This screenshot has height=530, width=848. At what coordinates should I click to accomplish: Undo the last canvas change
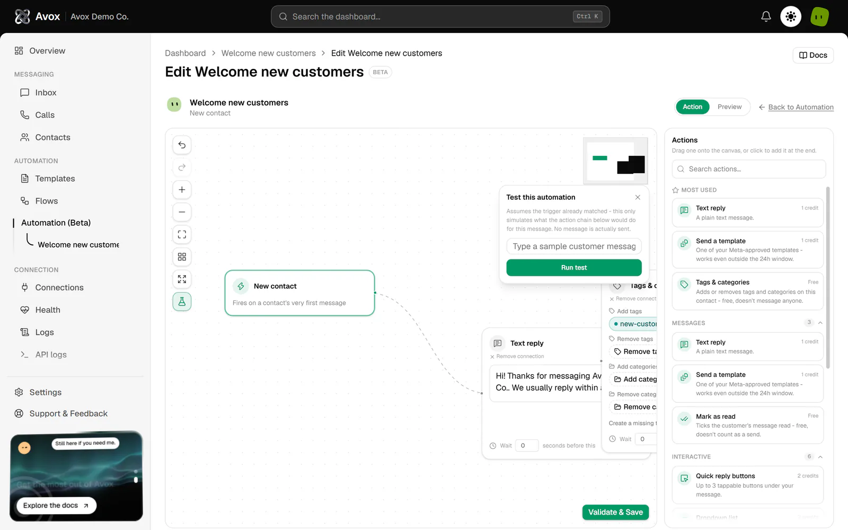(x=182, y=145)
